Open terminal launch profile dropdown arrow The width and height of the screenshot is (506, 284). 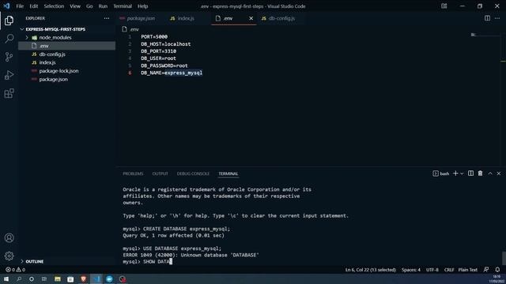pos(462,174)
